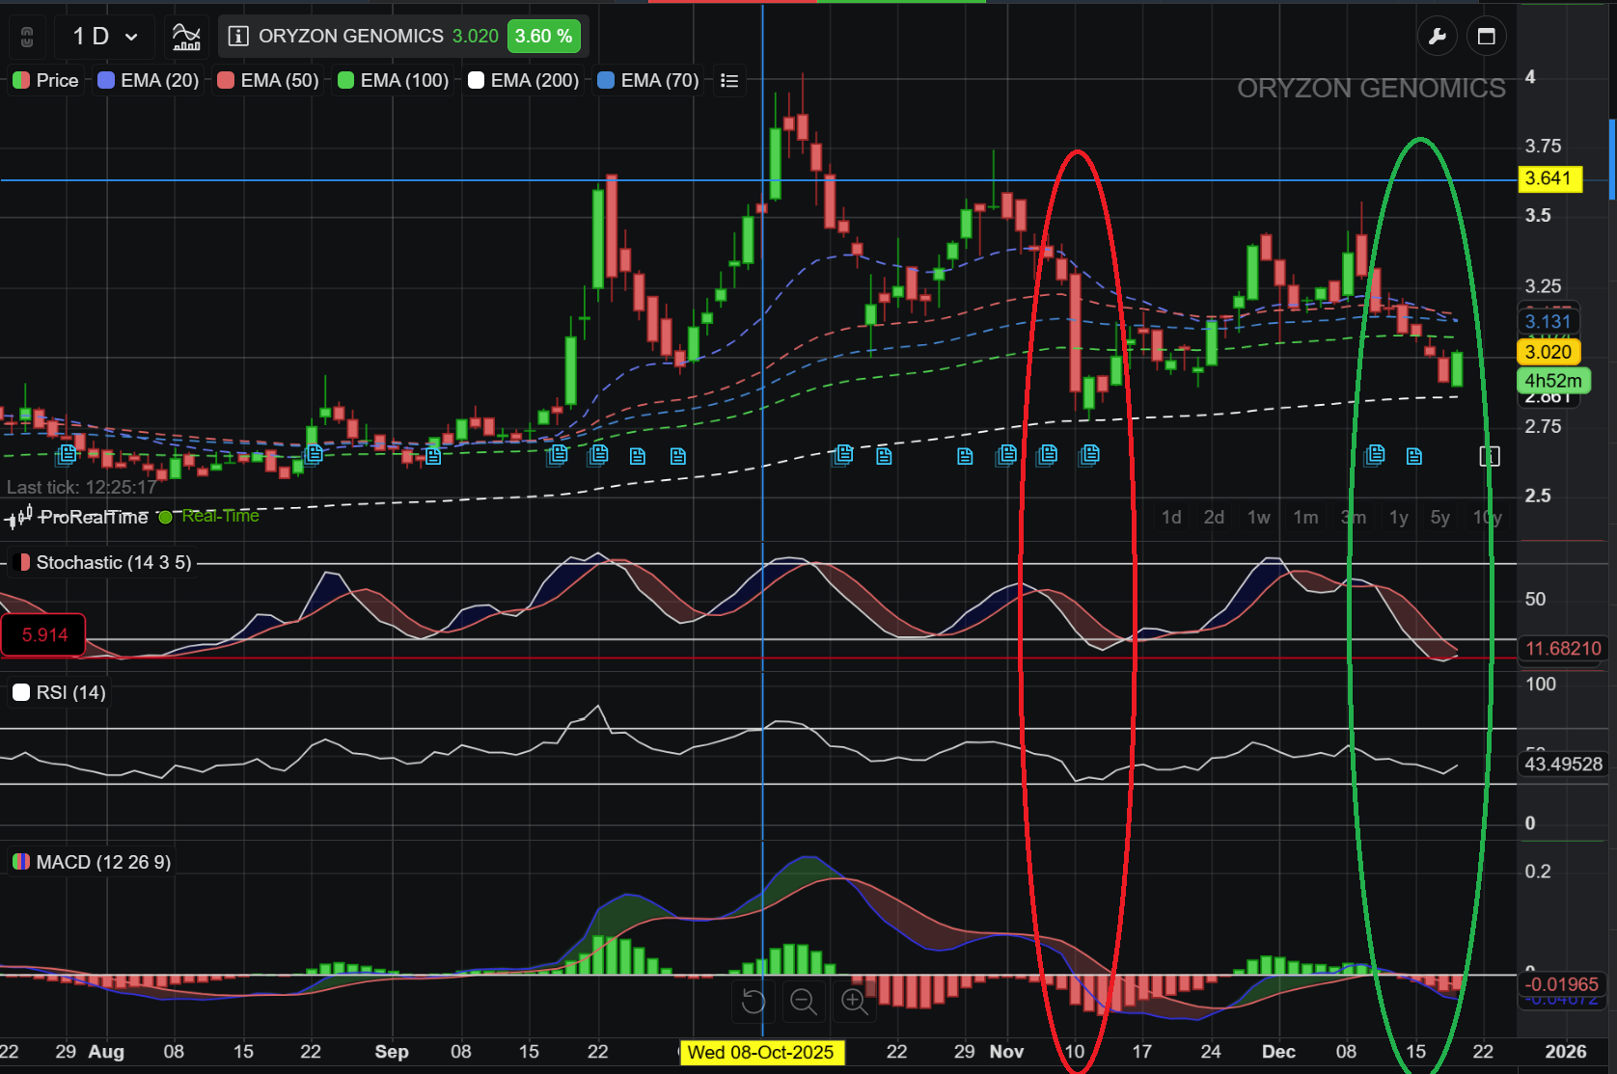Image resolution: width=1617 pixels, height=1074 pixels.
Task: Click the orange 3.020 current price label
Action: (x=1548, y=352)
